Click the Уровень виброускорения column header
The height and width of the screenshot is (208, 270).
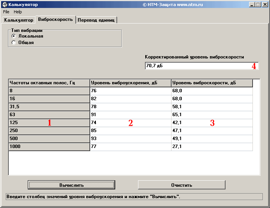pos(130,83)
